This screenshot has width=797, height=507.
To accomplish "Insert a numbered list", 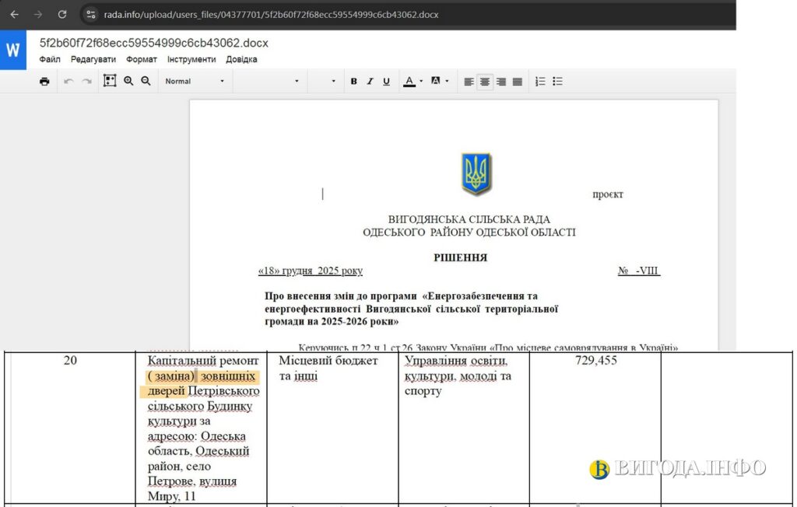I will coord(540,81).
